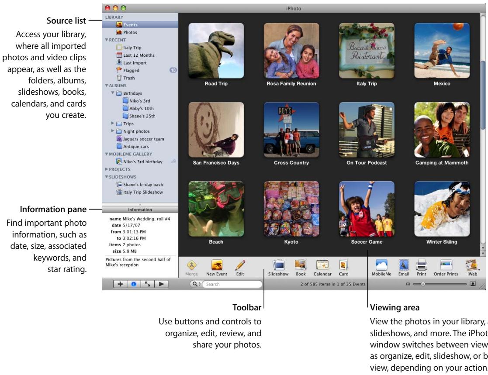Open Italy Trip Slideshow
The height and width of the screenshot is (375, 488).
click(140, 192)
